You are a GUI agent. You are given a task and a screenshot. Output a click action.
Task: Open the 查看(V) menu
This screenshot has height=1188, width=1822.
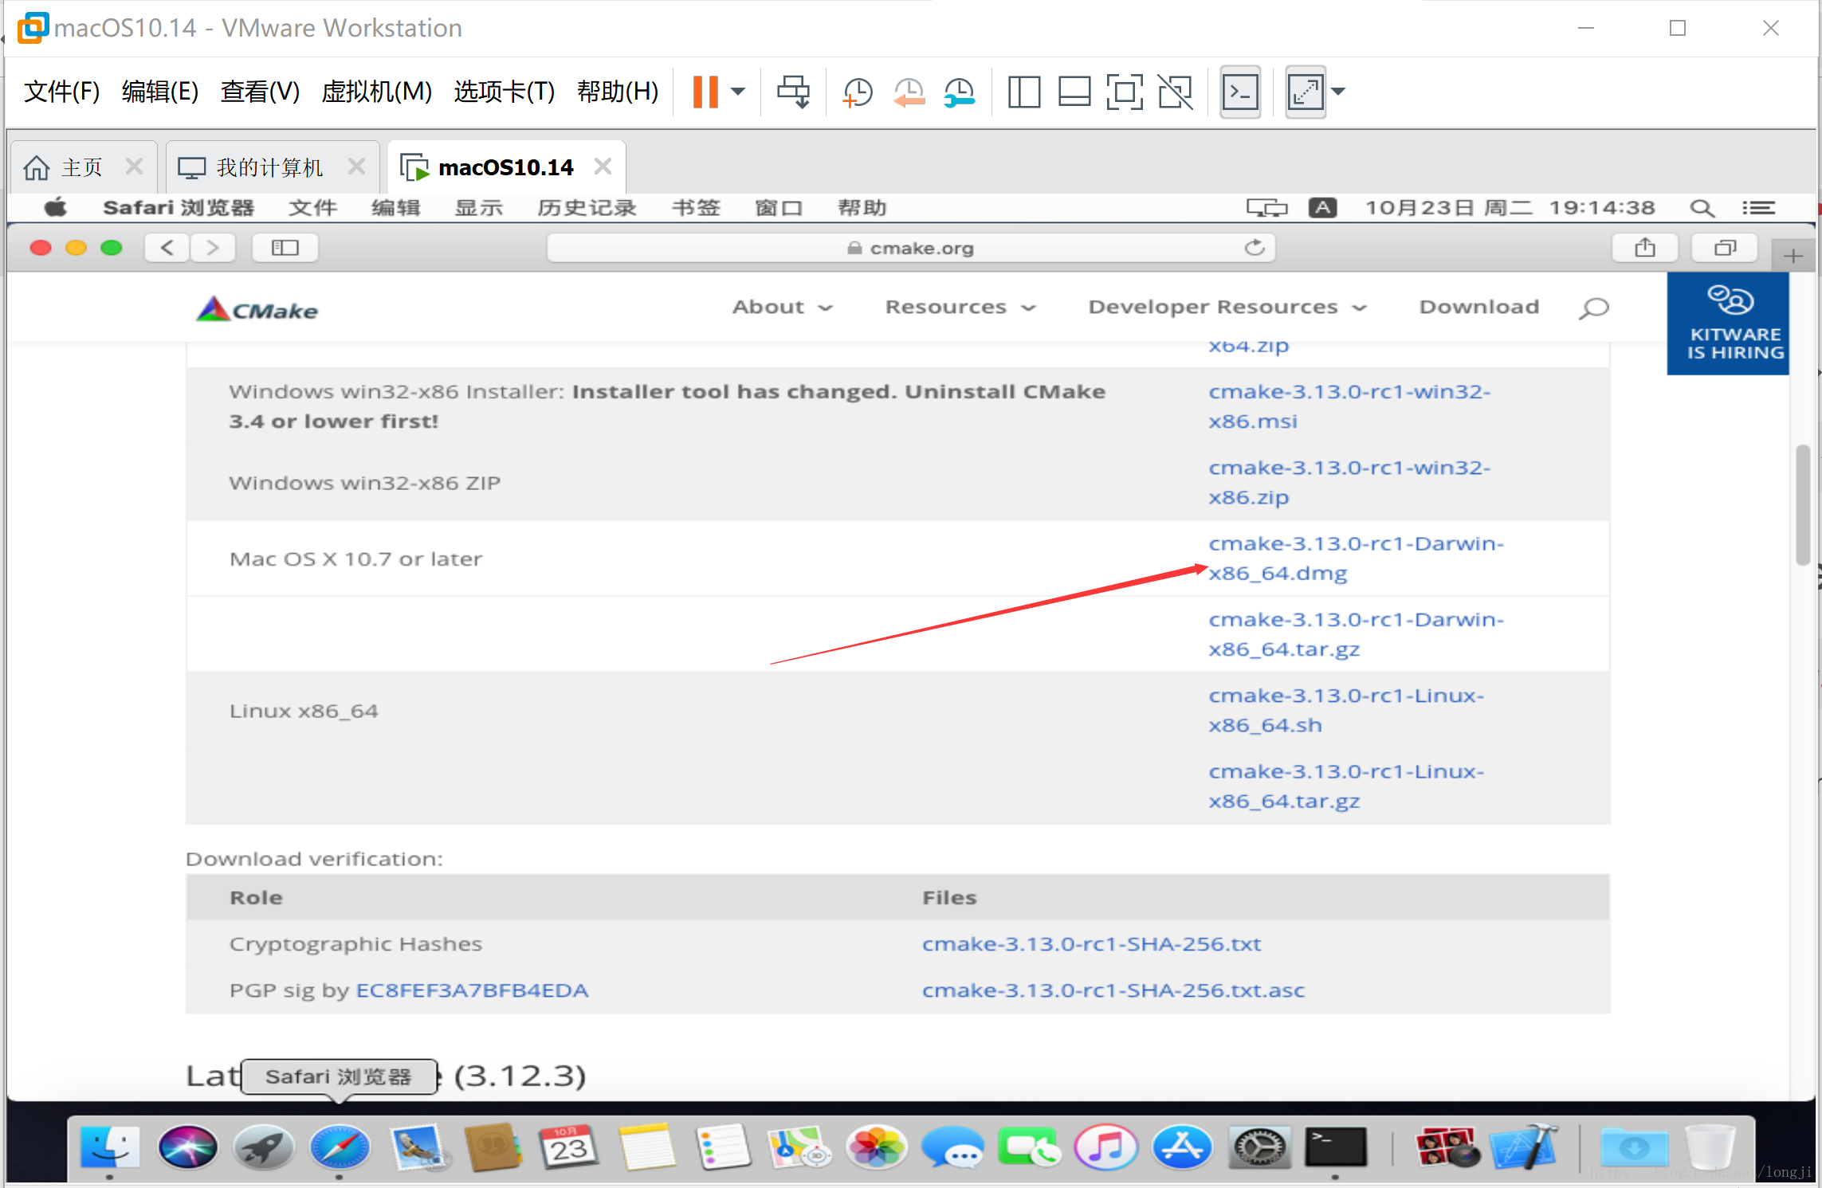(260, 92)
